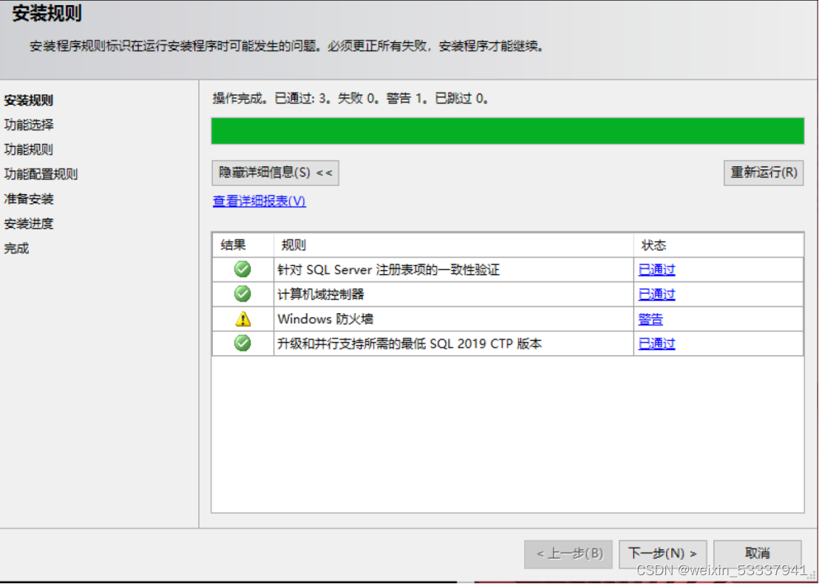Select 功能规则 step in the sidebar
The width and height of the screenshot is (819, 584).
click(29, 150)
